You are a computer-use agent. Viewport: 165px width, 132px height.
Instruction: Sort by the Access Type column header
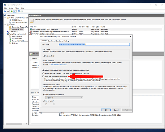95,27
